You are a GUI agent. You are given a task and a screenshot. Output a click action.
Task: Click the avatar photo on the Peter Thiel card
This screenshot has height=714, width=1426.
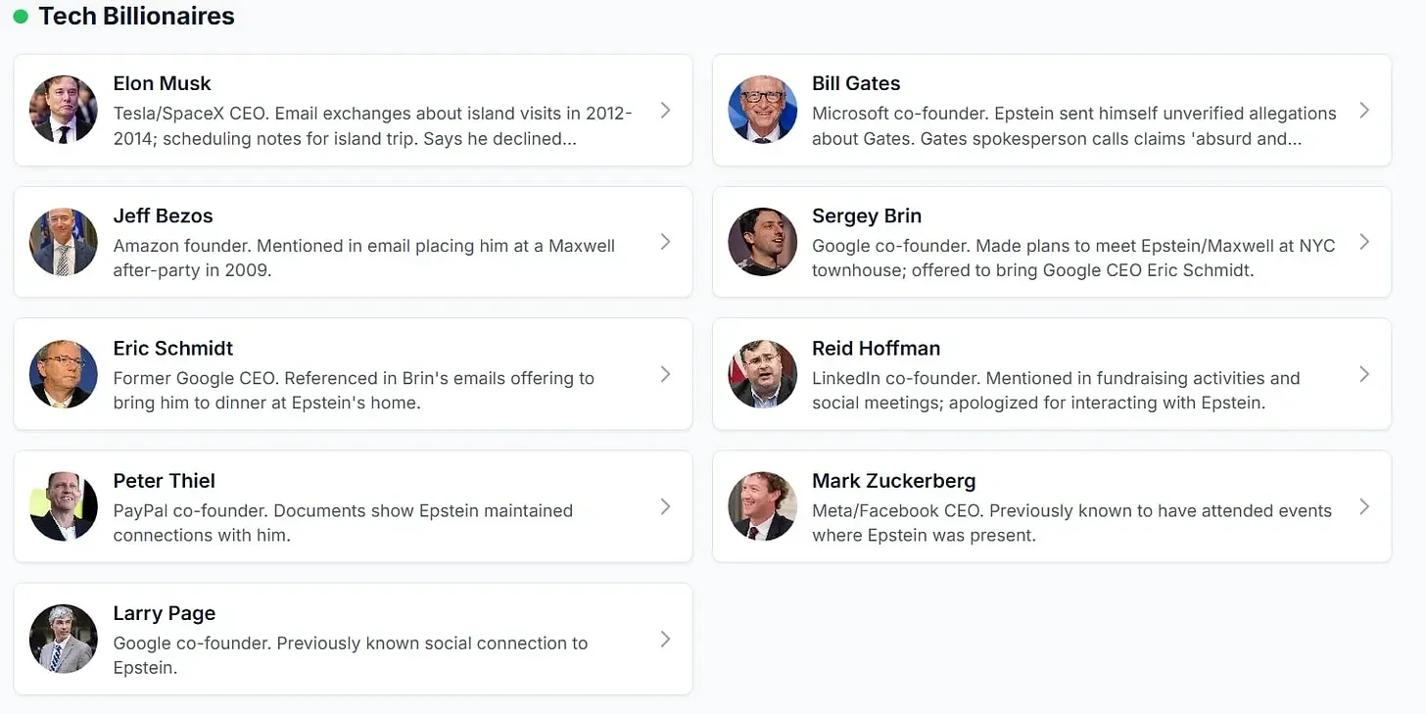64,506
